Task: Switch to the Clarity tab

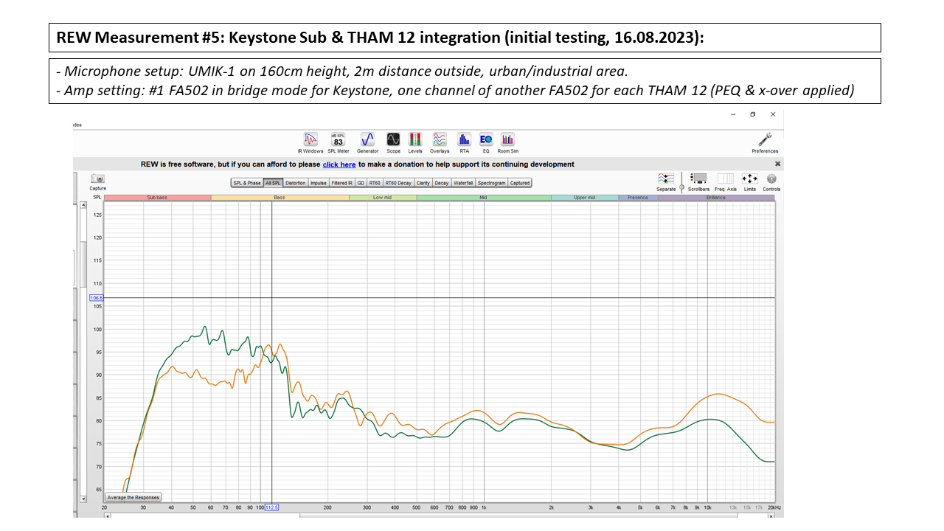Action: (423, 183)
